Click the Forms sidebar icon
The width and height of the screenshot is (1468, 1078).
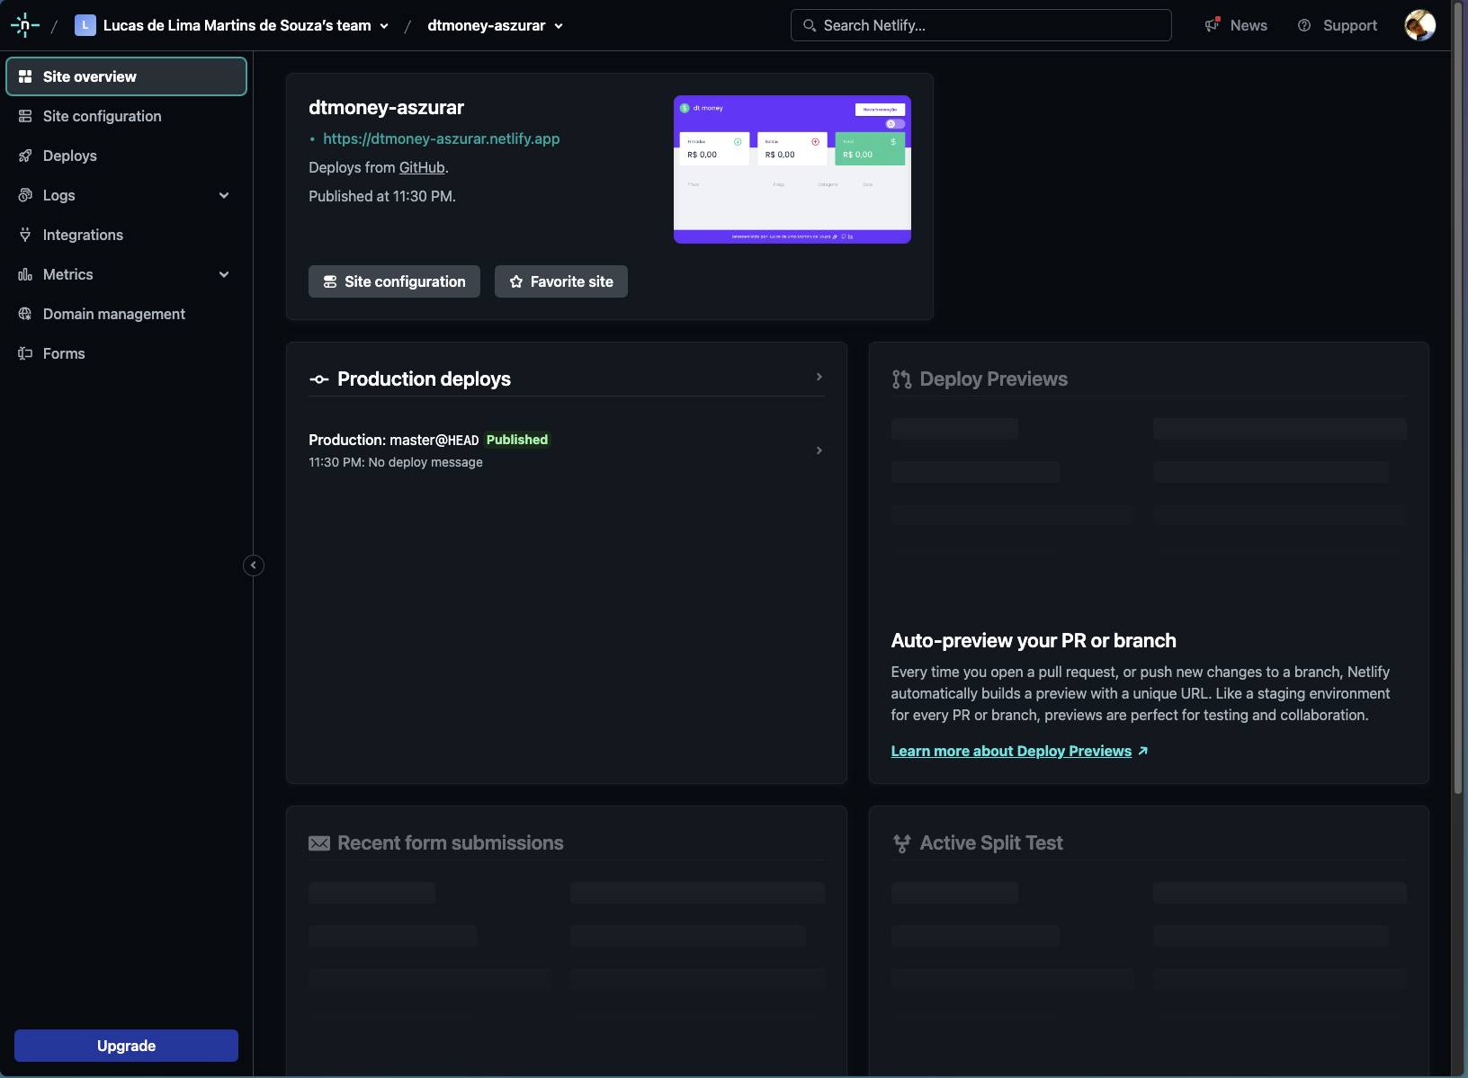(25, 353)
